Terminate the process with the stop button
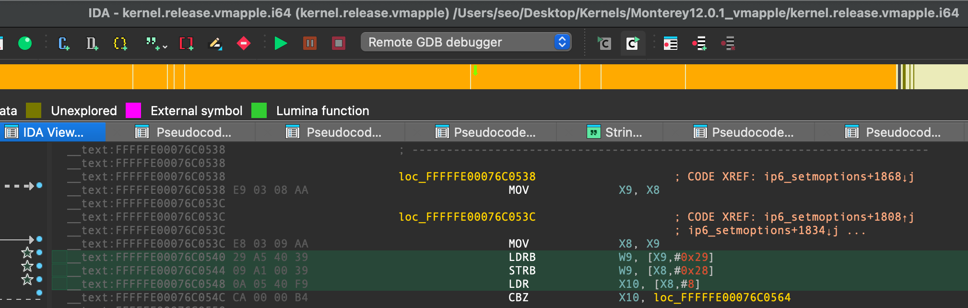The width and height of the screenshot is (968, 308). click(339, 43)
